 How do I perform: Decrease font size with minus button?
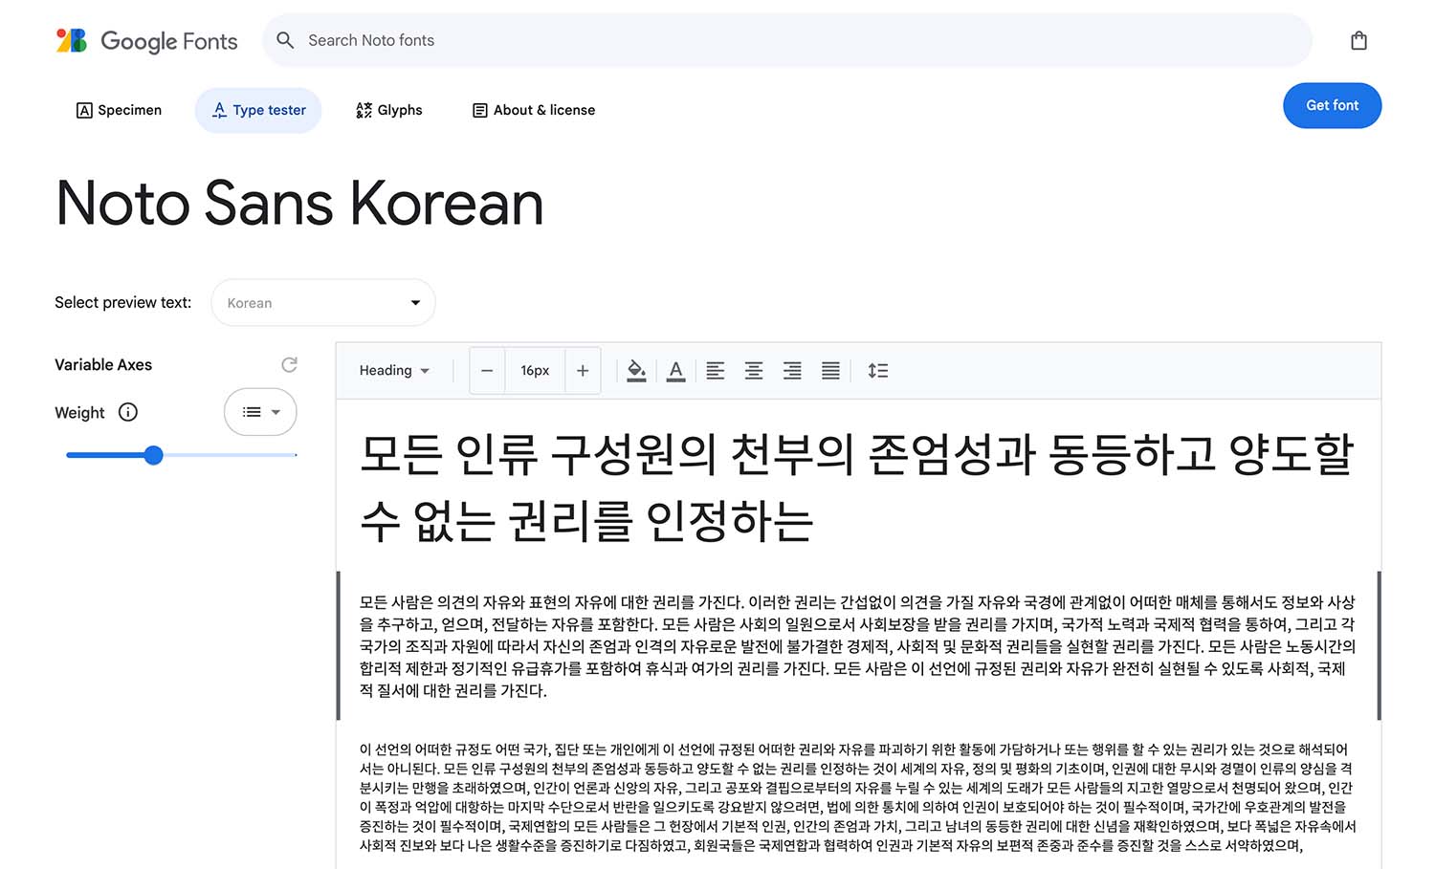pos(487,371)
